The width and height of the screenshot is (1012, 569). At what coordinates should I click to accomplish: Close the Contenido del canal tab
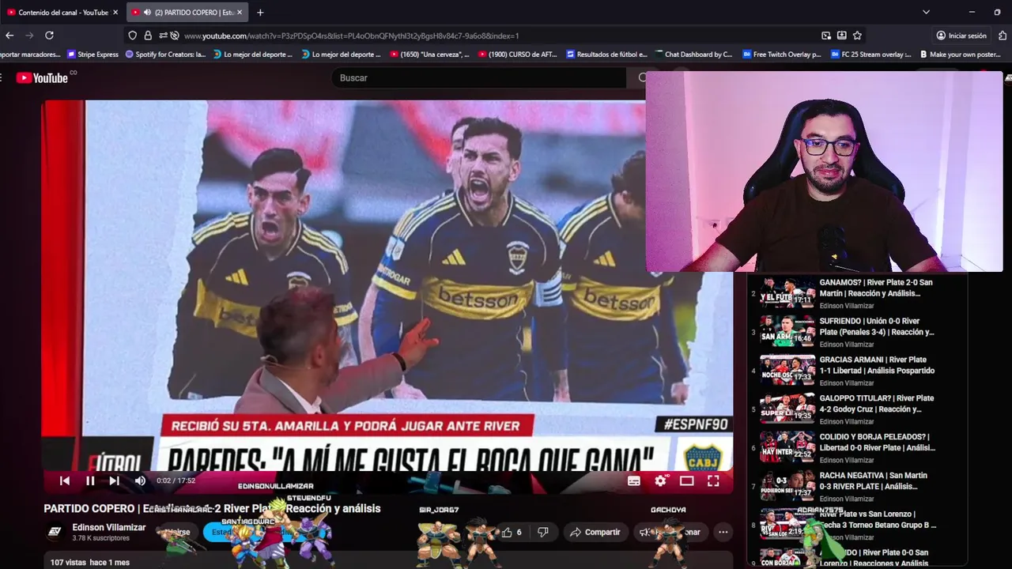click(115, 12)
